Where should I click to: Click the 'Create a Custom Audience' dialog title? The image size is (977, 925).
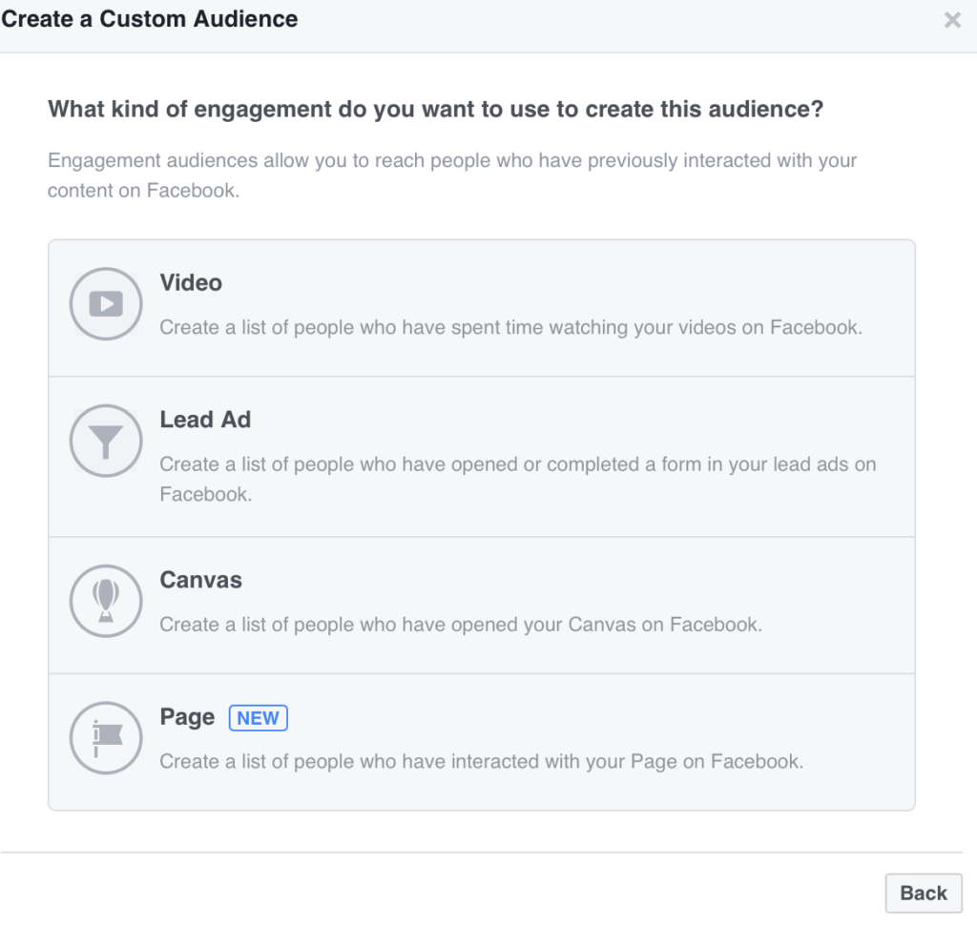click(150, 19)
